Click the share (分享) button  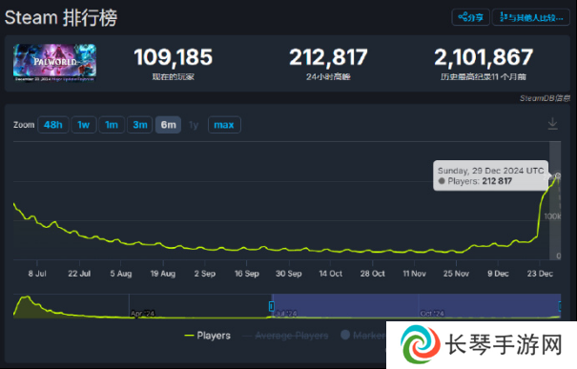[x=470, y=17]
